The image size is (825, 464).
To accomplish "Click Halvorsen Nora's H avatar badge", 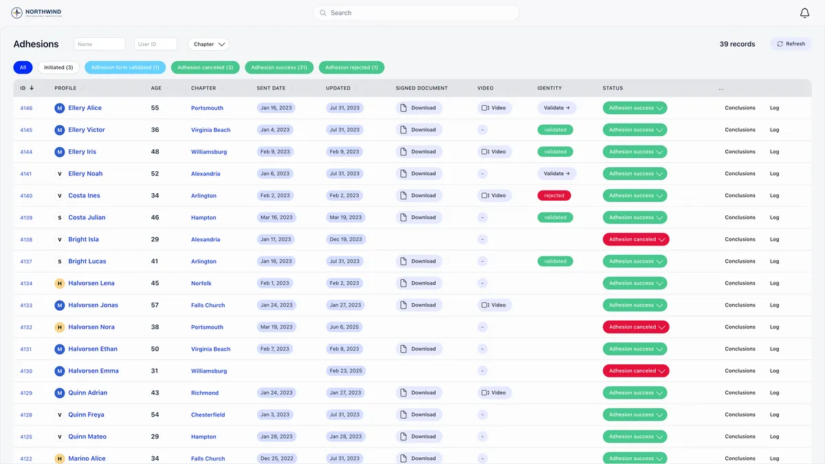I will click(60, 327).
